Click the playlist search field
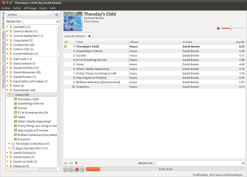The height and width of the screenshot is (177, 247). 198,163
